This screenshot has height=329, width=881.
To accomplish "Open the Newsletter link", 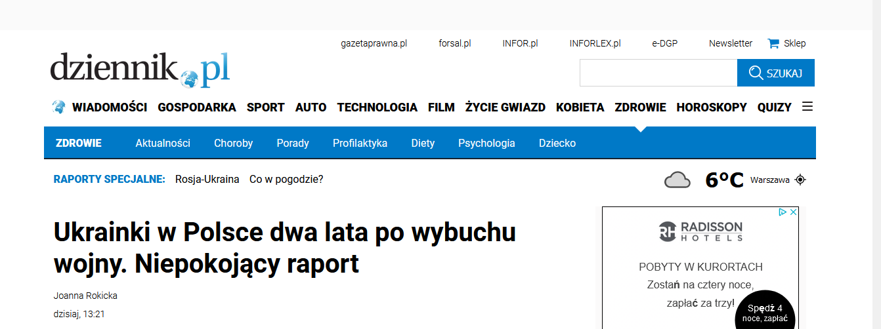I will tap(730, 43).
